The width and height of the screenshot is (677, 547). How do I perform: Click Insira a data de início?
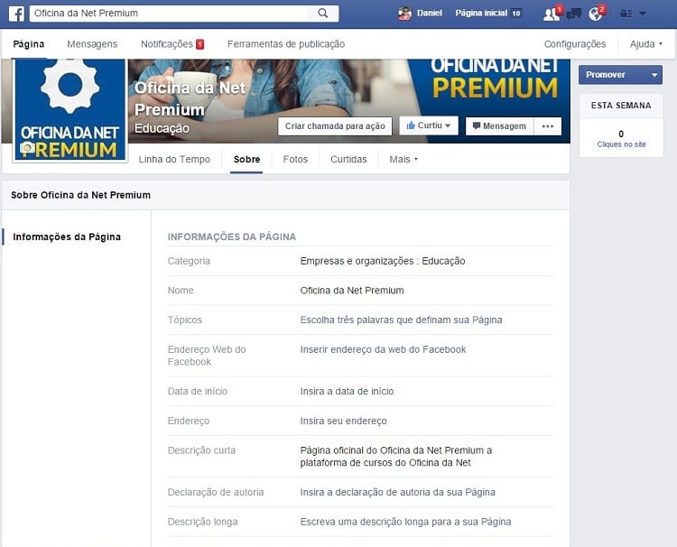pos(347,392)
